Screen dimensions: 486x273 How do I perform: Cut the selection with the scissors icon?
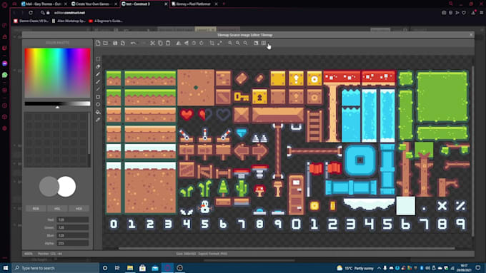(152, 43)
